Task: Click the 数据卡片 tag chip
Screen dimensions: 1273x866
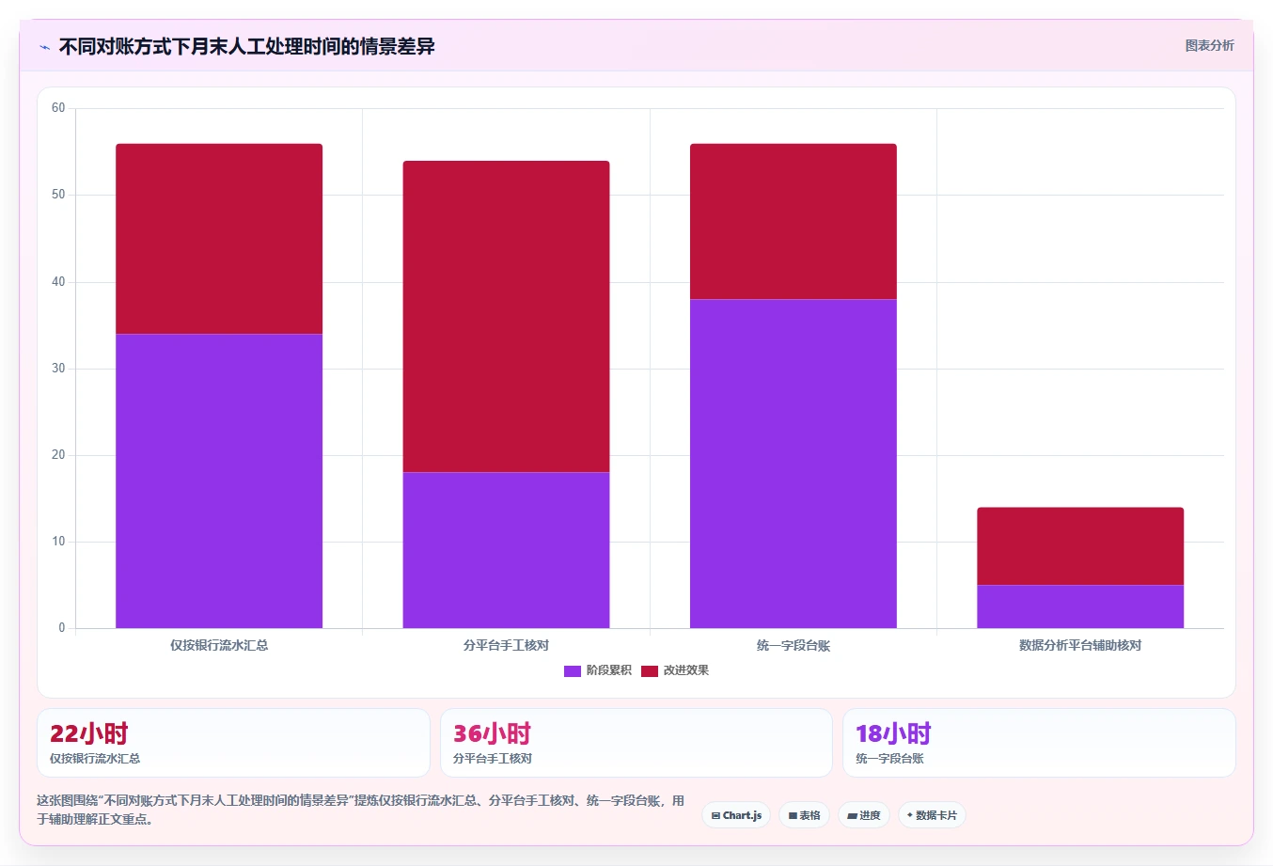Action: pos(932,815)
